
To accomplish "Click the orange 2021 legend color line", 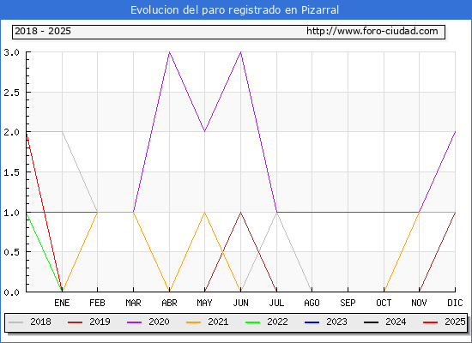I will tap(194, 322).
